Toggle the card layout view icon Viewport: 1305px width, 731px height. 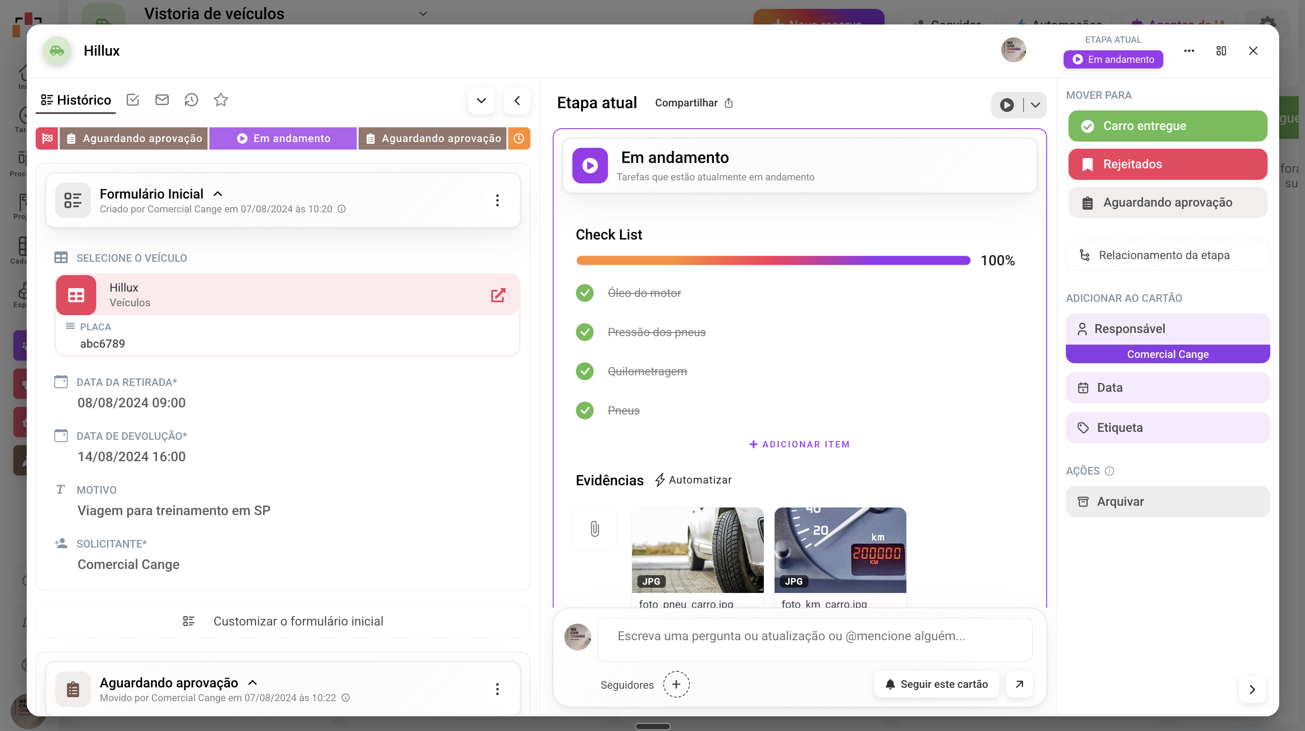point(1221,51)
